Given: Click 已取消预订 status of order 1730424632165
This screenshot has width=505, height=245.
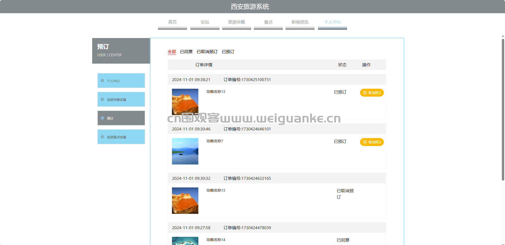Looking at the screenshot, I should 345,194.
